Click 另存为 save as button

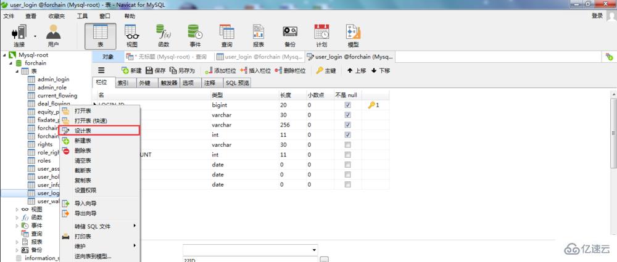(x=182, y=70)
